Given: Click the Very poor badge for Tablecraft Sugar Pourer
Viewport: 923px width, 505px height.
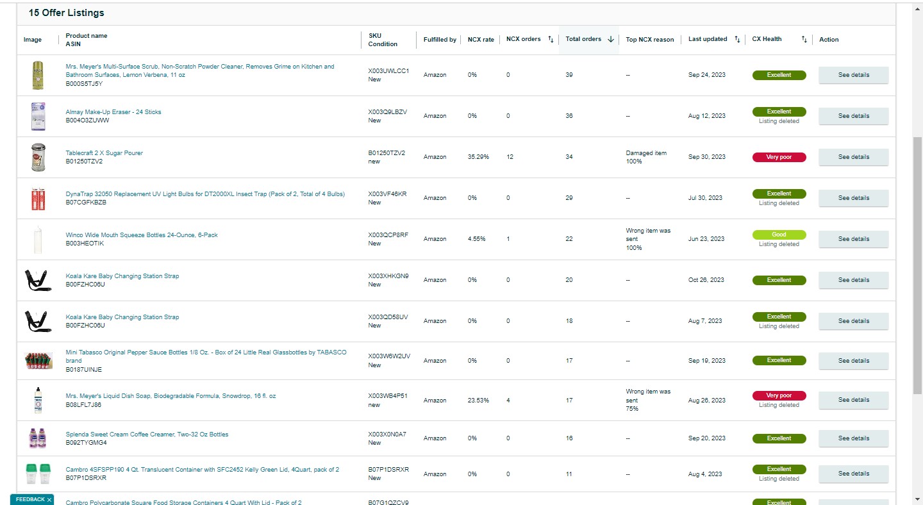Looking at the screenshot, I should click(779, 157).
